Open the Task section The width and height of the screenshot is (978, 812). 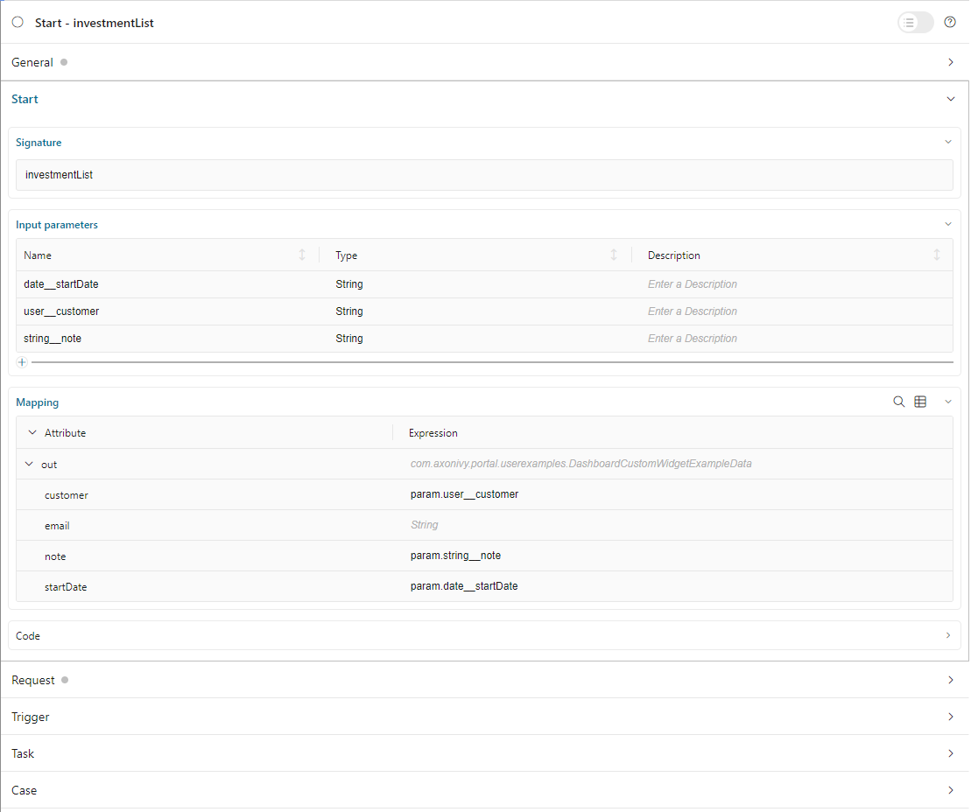[x=950, y=753]
